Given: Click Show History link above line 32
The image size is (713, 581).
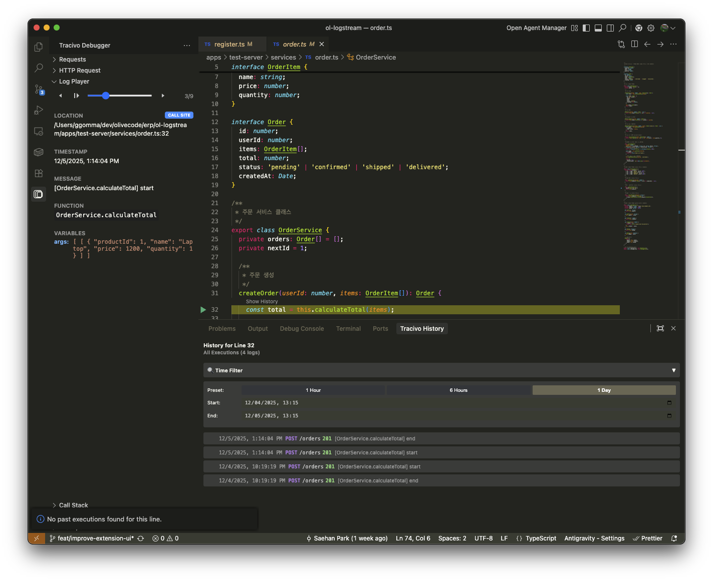Looking at the screenshot, I should tap(262, 302).
